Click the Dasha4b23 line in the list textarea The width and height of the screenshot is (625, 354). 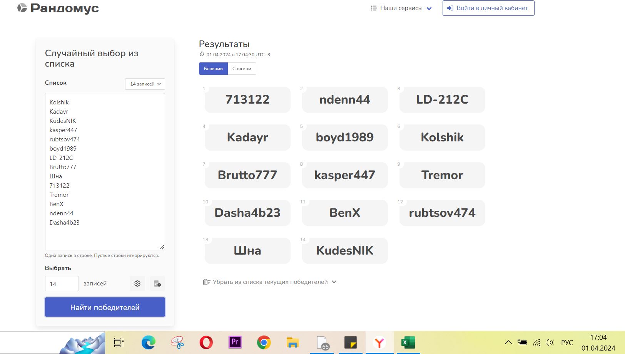64,223
